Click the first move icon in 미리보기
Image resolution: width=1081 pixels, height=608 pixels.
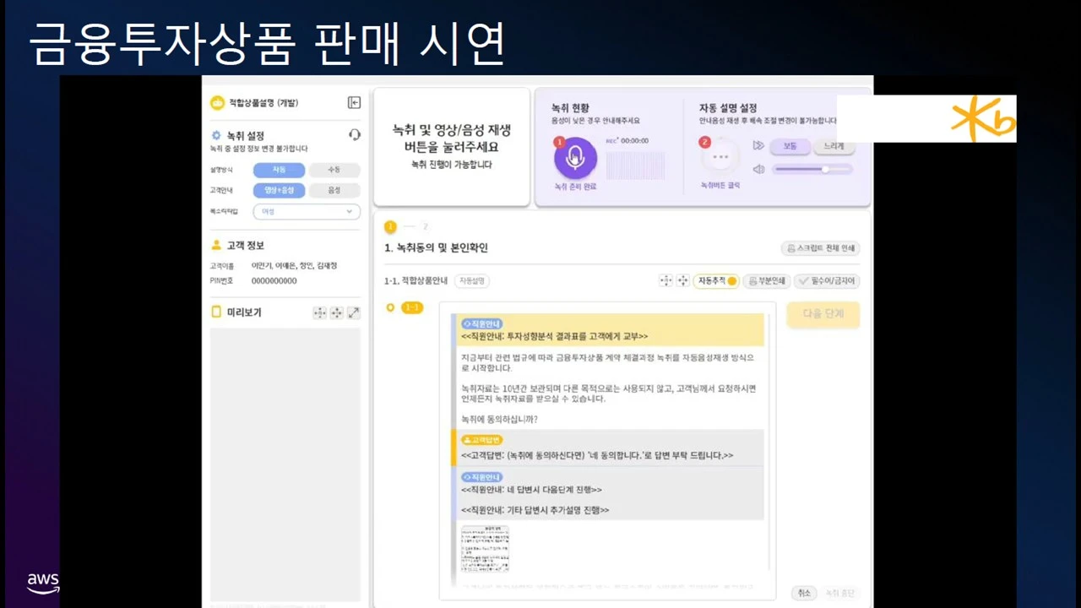point(319,312)
